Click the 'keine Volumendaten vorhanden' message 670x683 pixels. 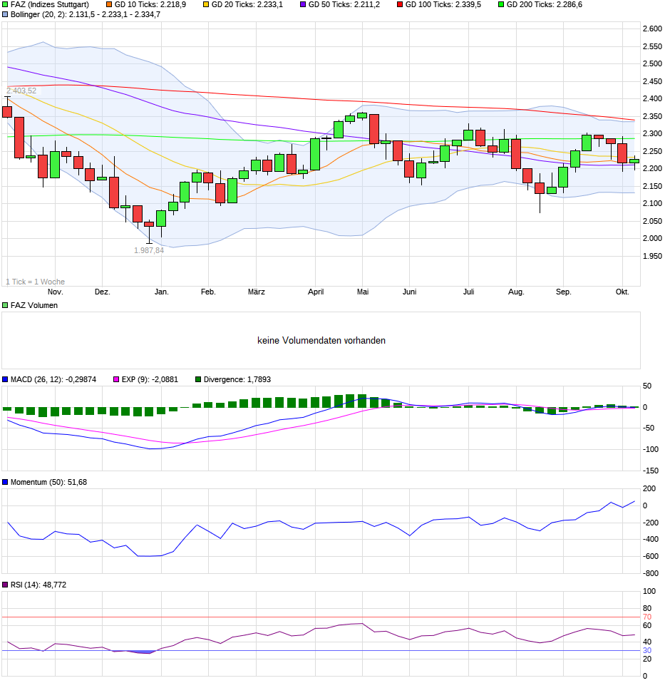click(x=321, y=341)
